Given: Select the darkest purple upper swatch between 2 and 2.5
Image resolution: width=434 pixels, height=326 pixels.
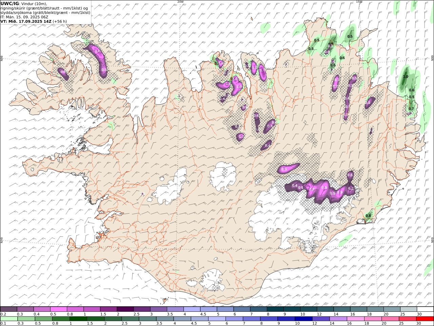Looking at the screenshot, I should coord(125,309).
